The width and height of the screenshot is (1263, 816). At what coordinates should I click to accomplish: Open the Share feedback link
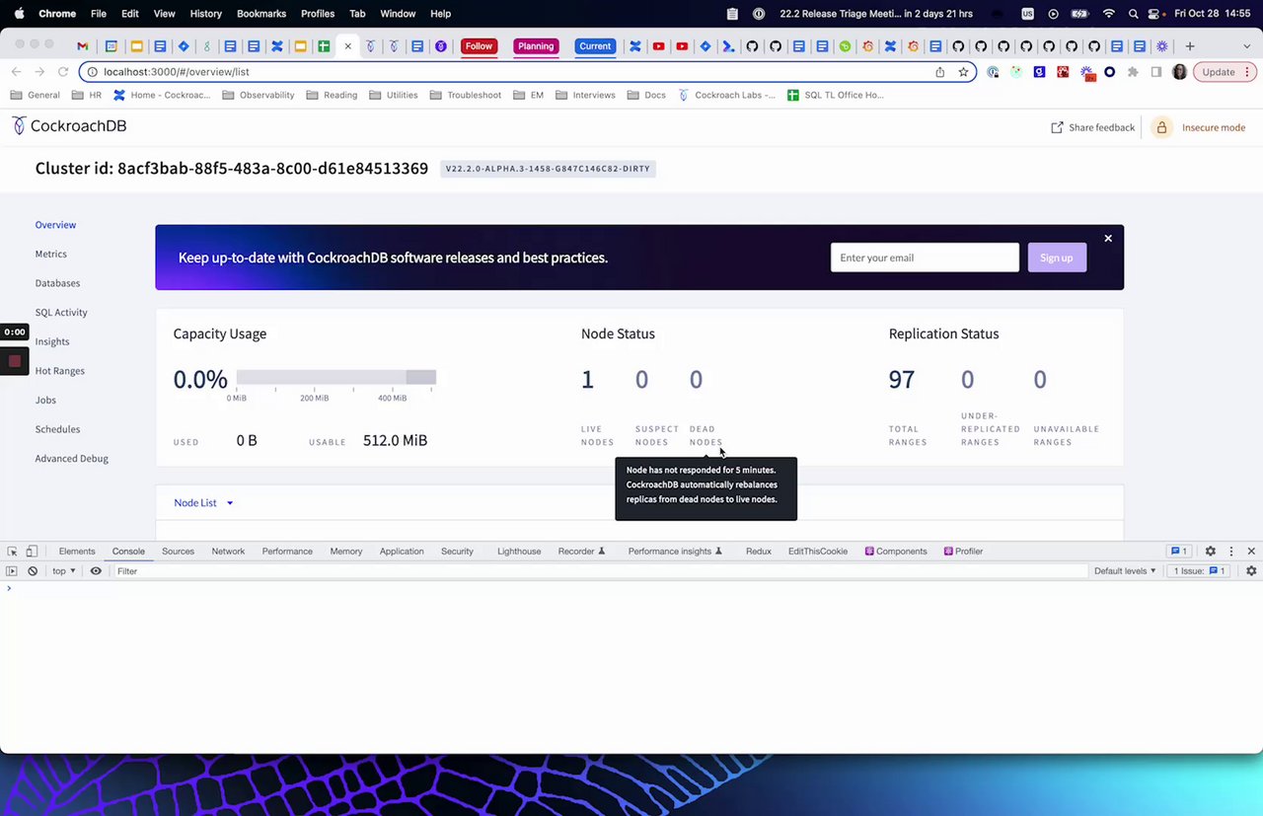[x=1092, y=127]
